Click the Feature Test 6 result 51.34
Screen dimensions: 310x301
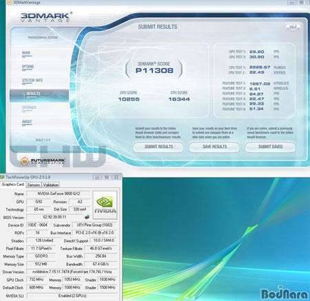(x=256, y=109)
